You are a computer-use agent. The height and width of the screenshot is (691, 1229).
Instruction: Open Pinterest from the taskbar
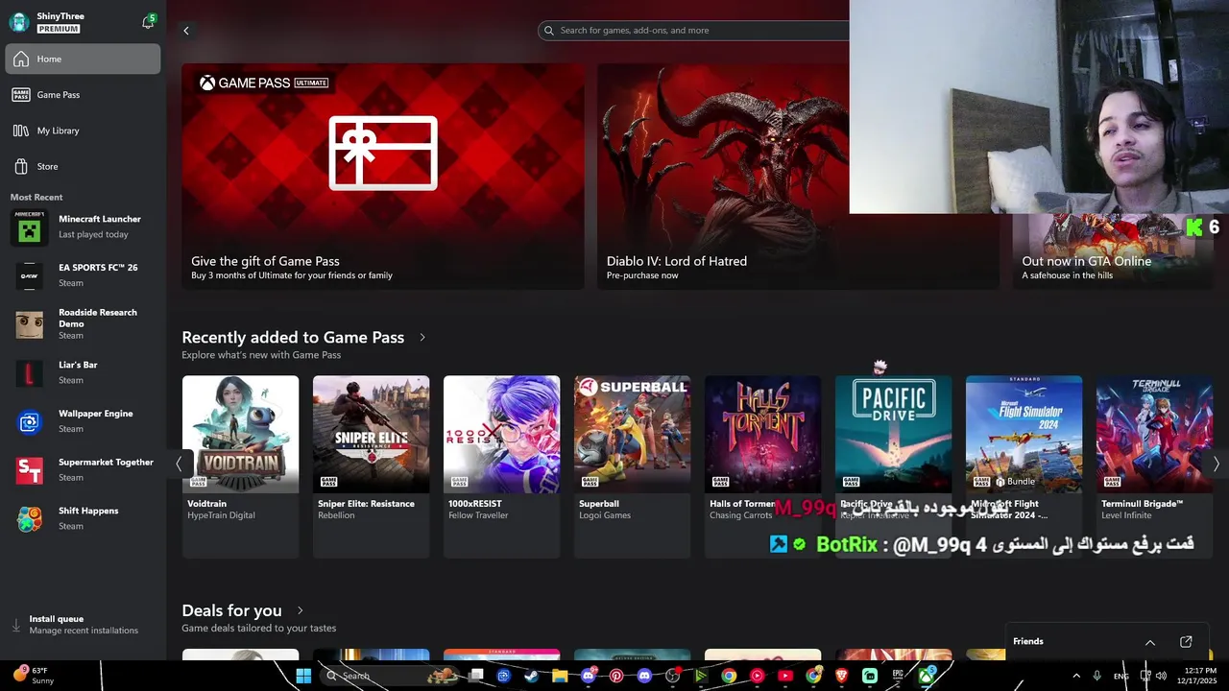616,676
